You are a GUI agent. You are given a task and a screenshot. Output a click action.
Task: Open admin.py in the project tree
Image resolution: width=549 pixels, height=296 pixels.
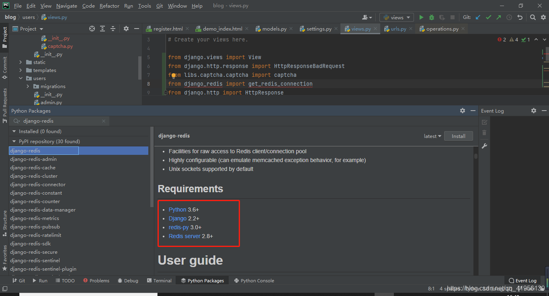[51, 103]
